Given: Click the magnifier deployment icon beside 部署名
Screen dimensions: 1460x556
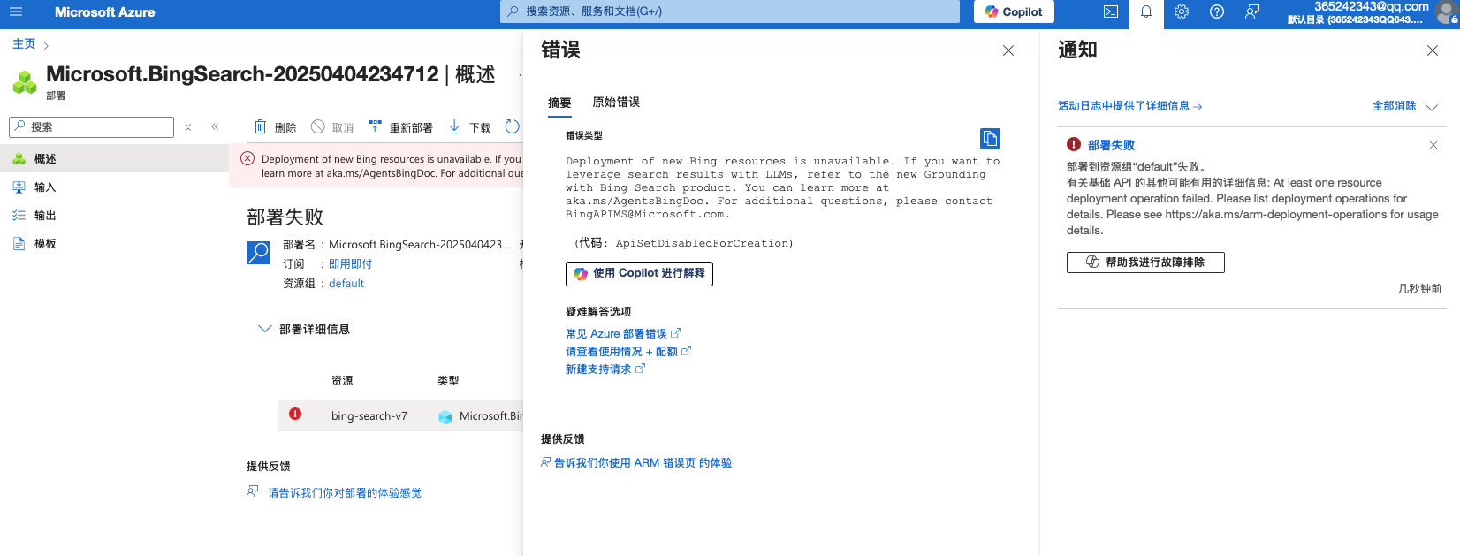Looking at the screenshot, I should click(x=258, y=253).
